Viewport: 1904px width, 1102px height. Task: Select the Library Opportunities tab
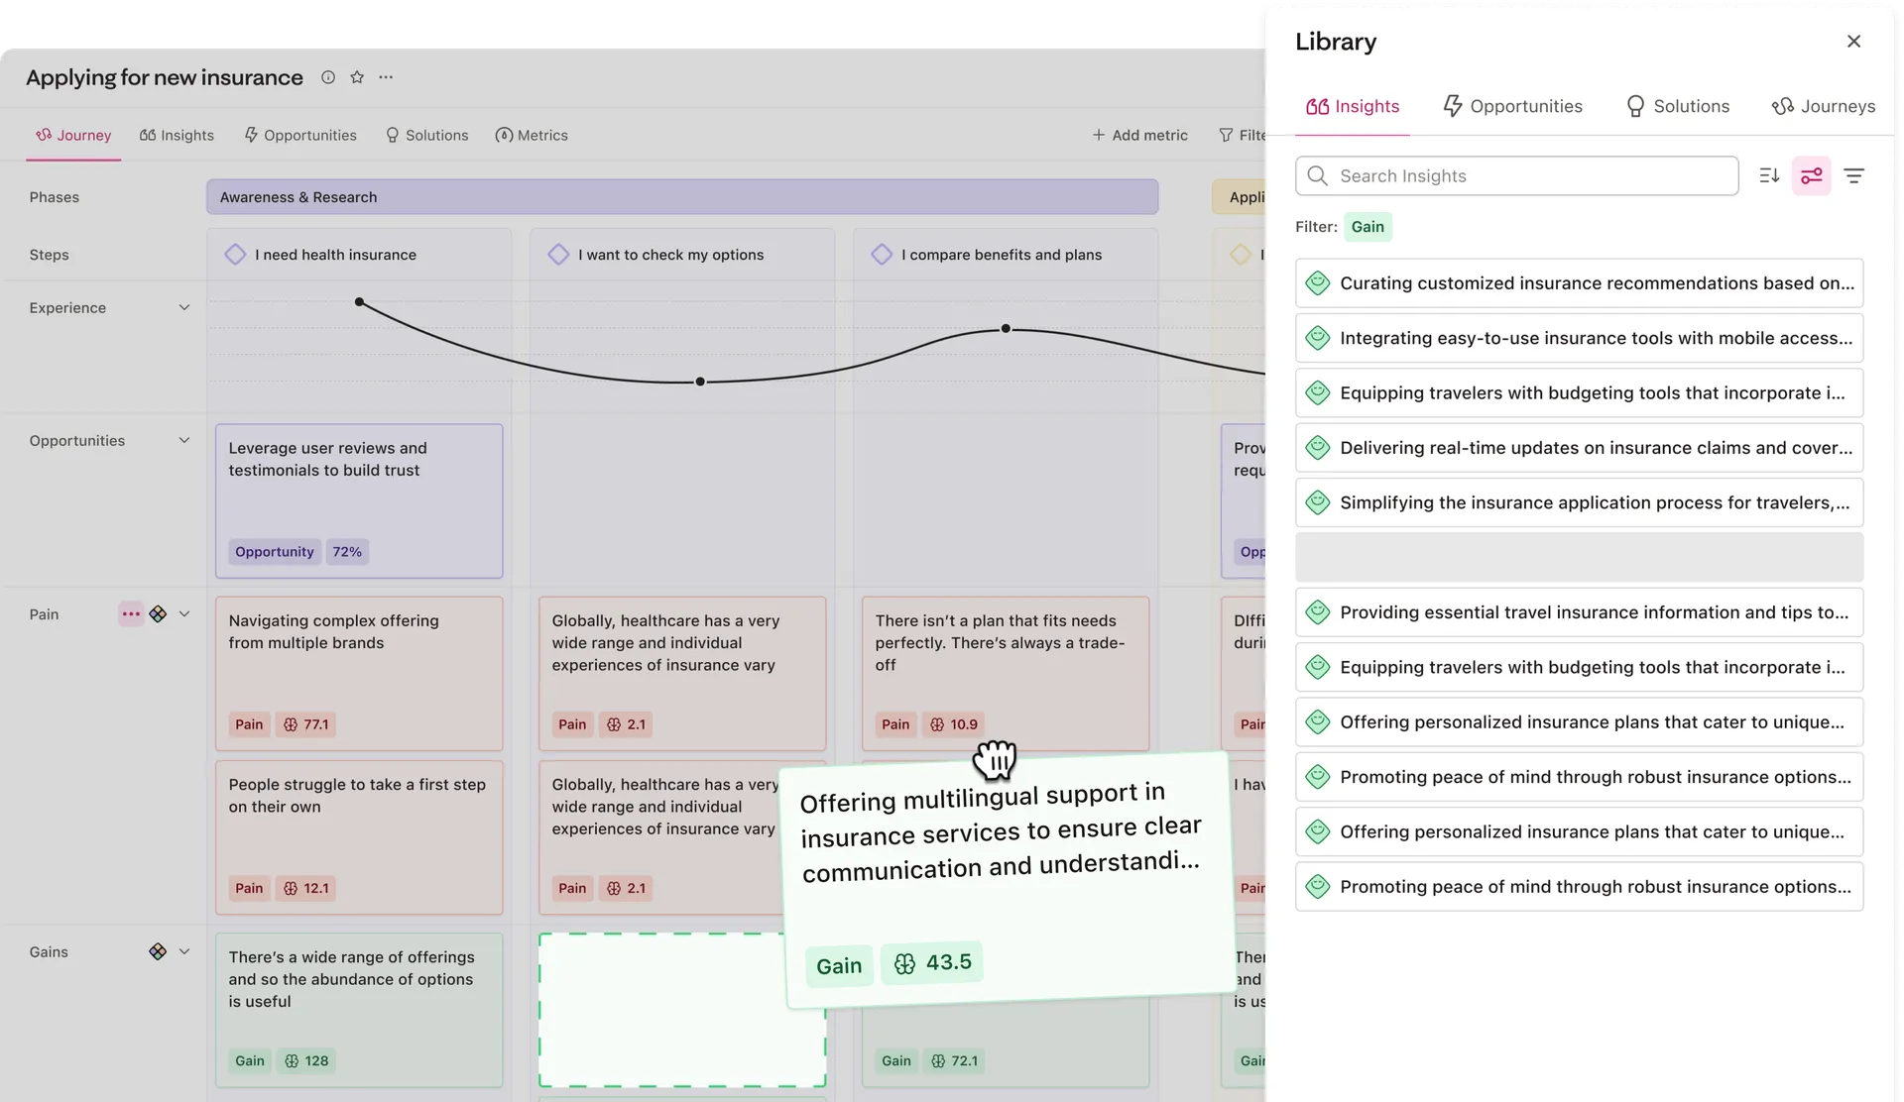[1512, 106]
